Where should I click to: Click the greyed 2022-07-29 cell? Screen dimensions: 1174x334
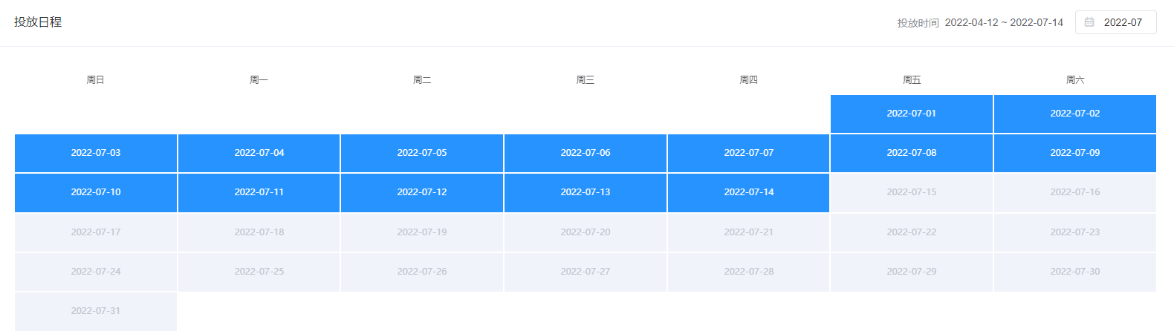912,272
